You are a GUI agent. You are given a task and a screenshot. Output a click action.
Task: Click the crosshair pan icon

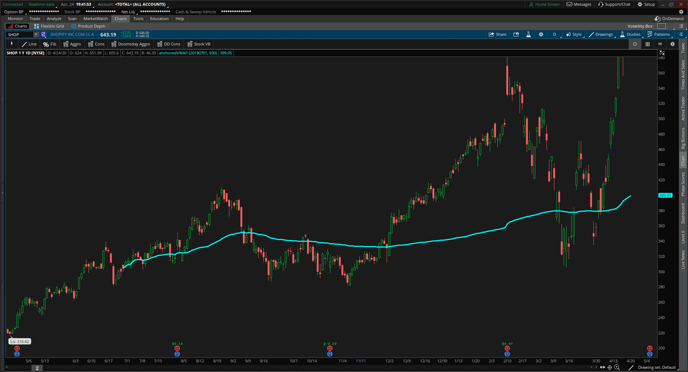(610, 367)
